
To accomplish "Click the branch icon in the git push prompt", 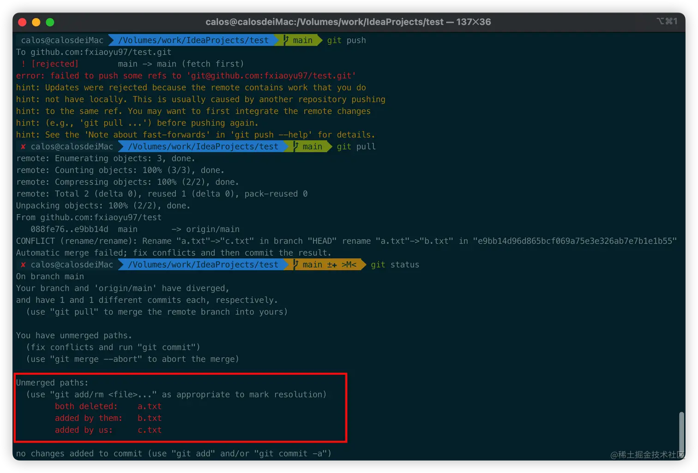I will pos(286,40).
